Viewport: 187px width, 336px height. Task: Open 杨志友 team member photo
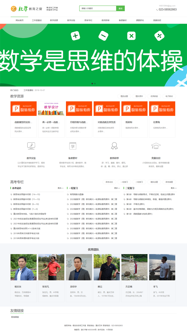pyautogui.click(x=24, y=267)
